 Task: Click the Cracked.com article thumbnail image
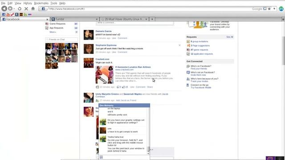(x=104, y=75)
